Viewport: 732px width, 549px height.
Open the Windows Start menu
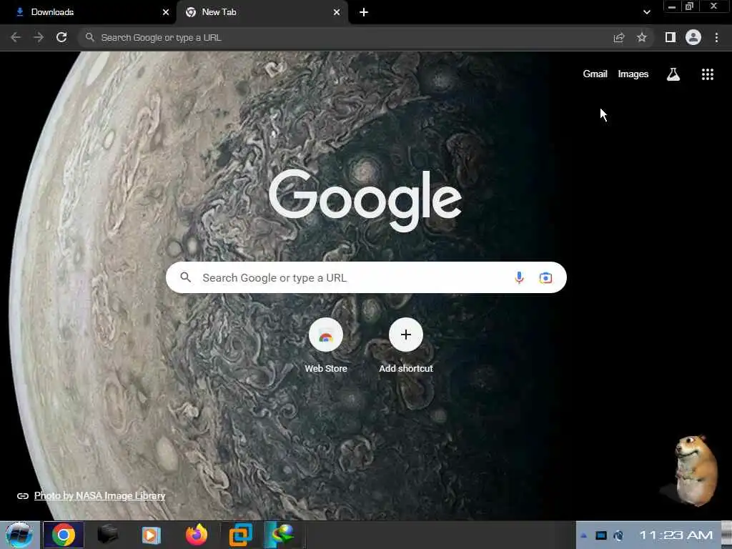(x=19, y=535)
